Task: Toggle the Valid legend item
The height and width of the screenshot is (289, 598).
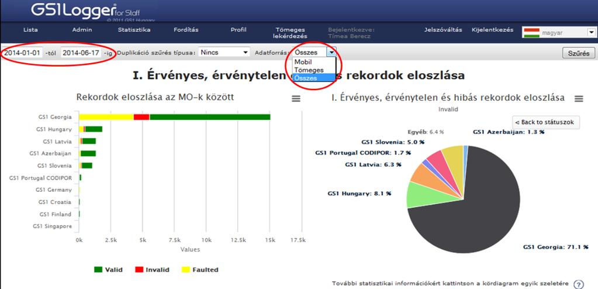Action: coord(108,270)
